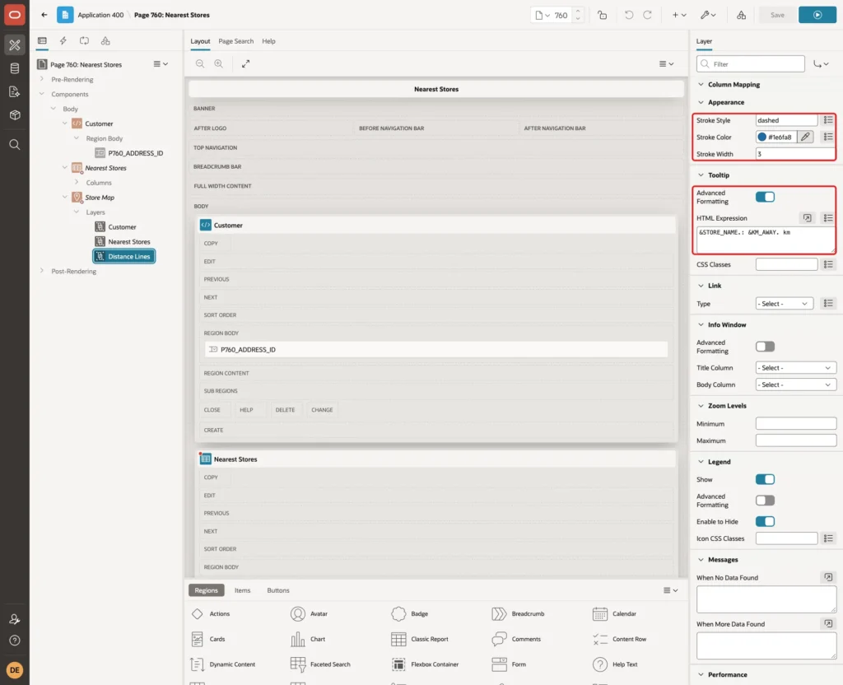The width and height of the screenshot is (843, 685).
Task: Click the property Filter search field
Action: click(x=751, y=64)
